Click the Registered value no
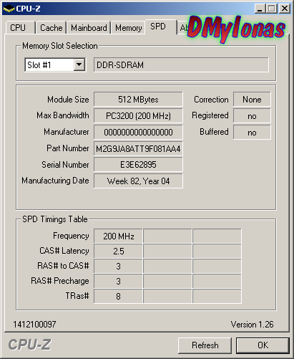This screenshot has width=294, height=359. tap(252, 116)
